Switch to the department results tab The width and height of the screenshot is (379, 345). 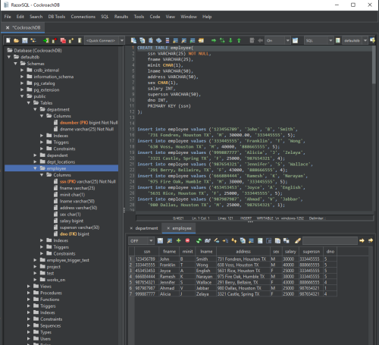tap(146, 228)
